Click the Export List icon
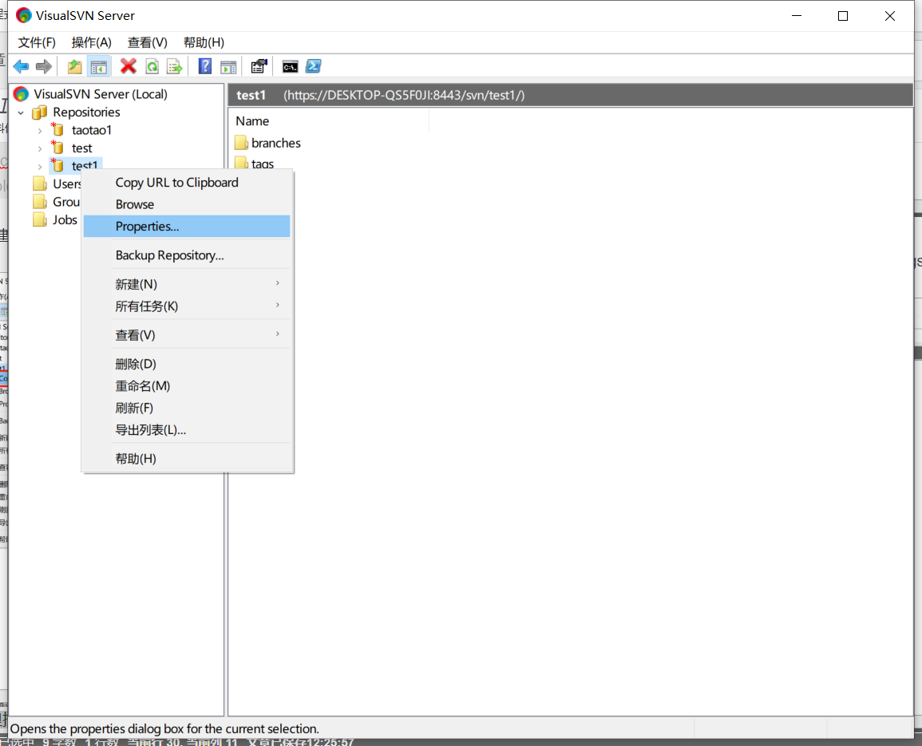 point(175,66)
